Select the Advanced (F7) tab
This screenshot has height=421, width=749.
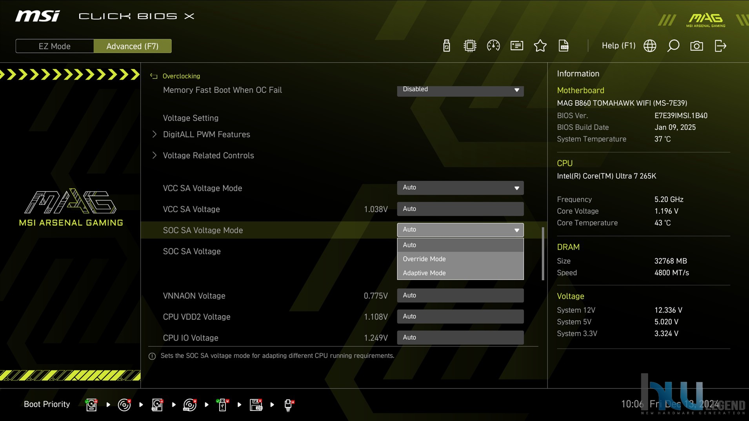click(133, 46)
